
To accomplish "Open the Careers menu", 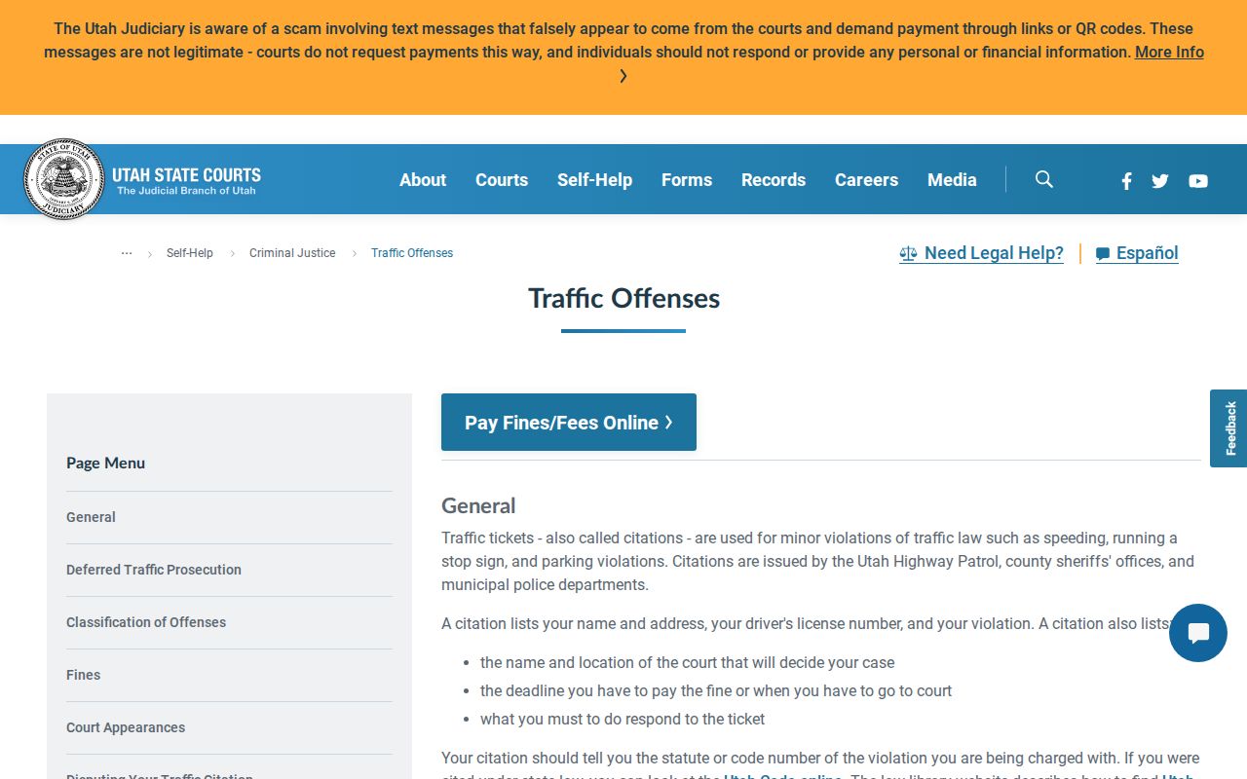I will [x=866, y=179].
